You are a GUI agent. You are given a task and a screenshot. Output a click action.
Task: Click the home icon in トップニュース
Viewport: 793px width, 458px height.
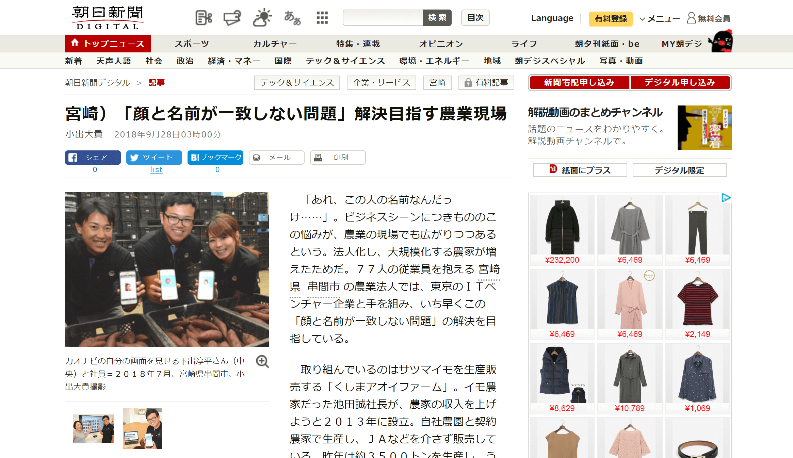[75, 43]
